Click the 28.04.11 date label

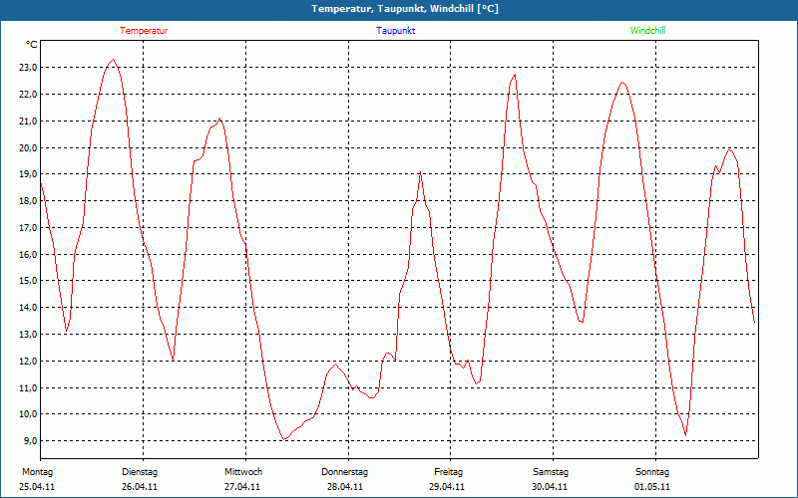click(345, 487)
